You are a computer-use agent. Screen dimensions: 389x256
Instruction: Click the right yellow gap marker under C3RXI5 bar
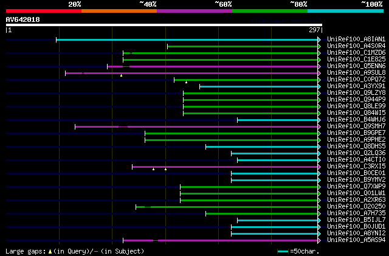click(165, 169)
